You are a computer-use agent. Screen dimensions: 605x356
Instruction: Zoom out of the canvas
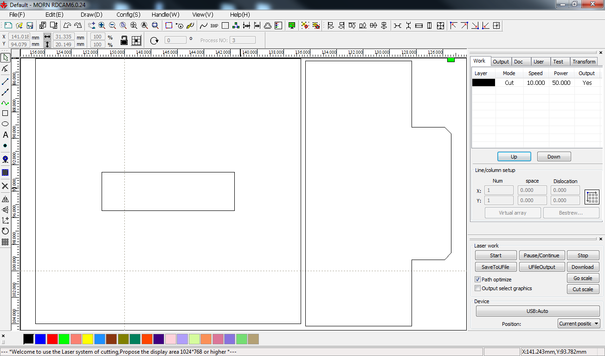pos(113,25)
